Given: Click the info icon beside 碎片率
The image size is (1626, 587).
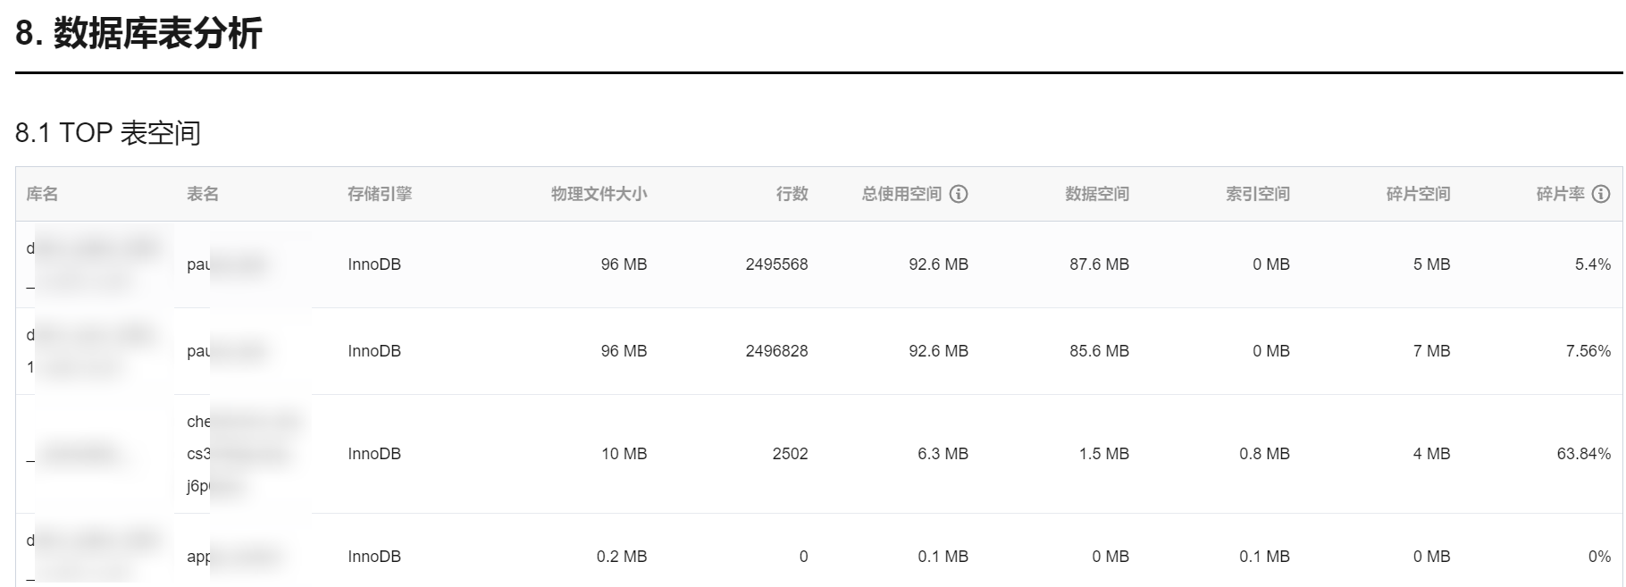Looking at the screenshot, I should click(x=1601, y=194).
